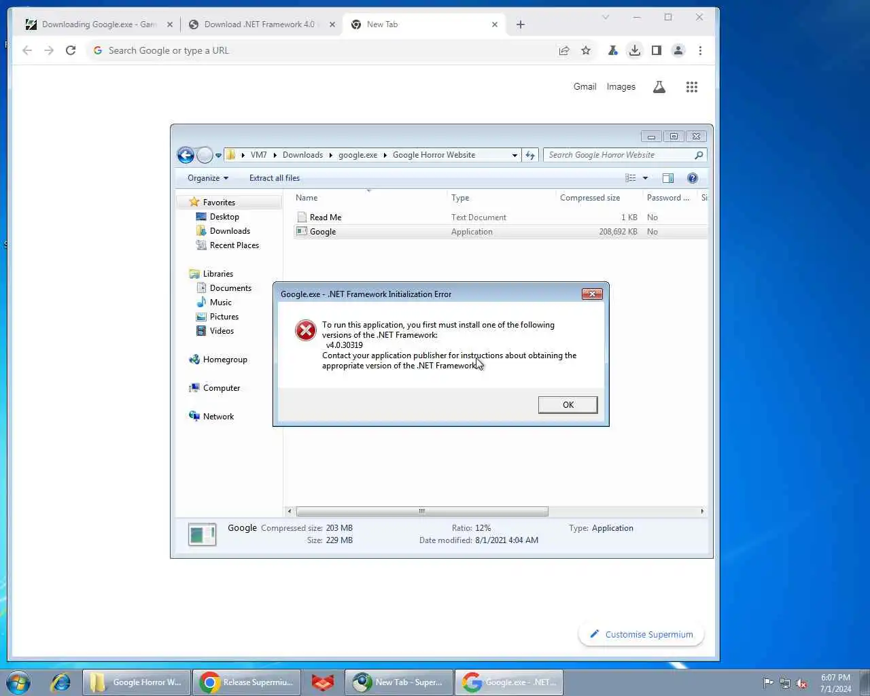
Task: Select Favorites in the navigation pane
Action: (x=219, y=203)
